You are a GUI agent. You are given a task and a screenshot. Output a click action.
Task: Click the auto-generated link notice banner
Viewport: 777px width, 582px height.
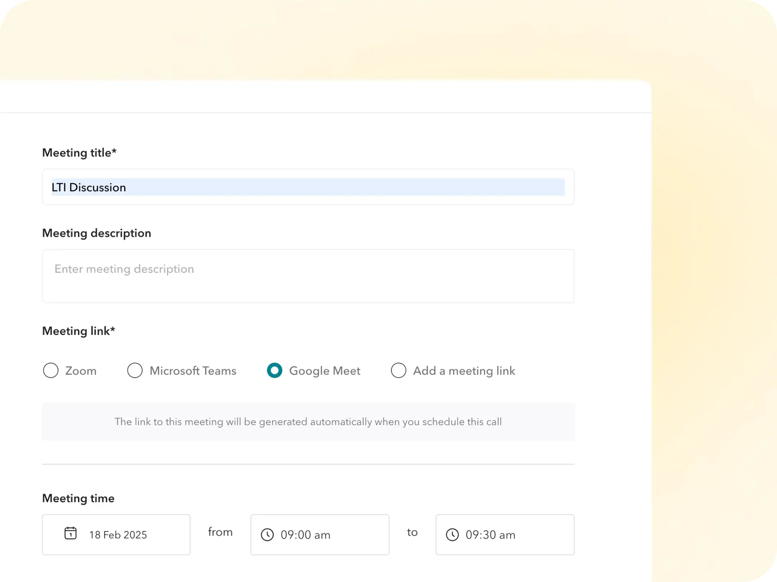click(308, 422)
